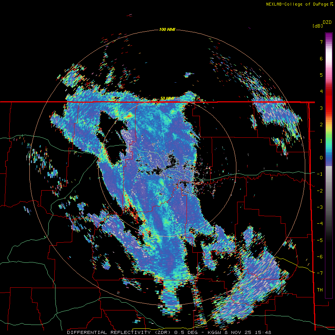Screen dimensions: 335x335
Task: Click the 100 NMI range ring label
Action: pos(167,29)
